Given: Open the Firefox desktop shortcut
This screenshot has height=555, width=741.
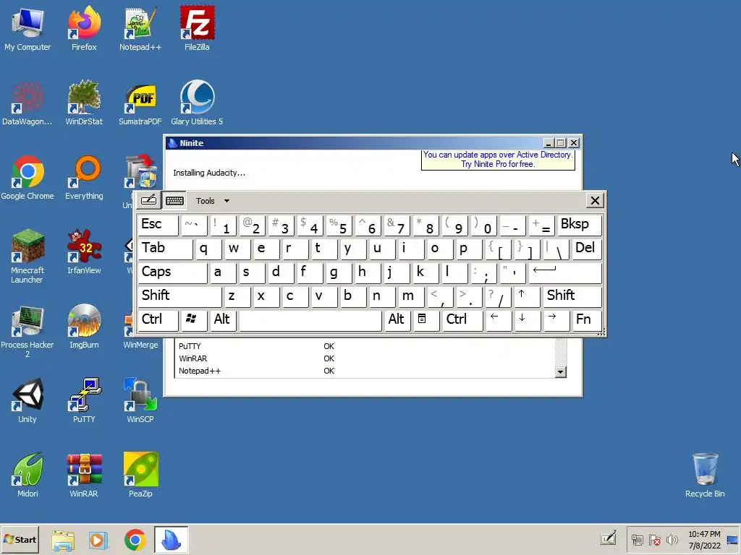Looking at the screenshot, I should [x=84, y=28].
